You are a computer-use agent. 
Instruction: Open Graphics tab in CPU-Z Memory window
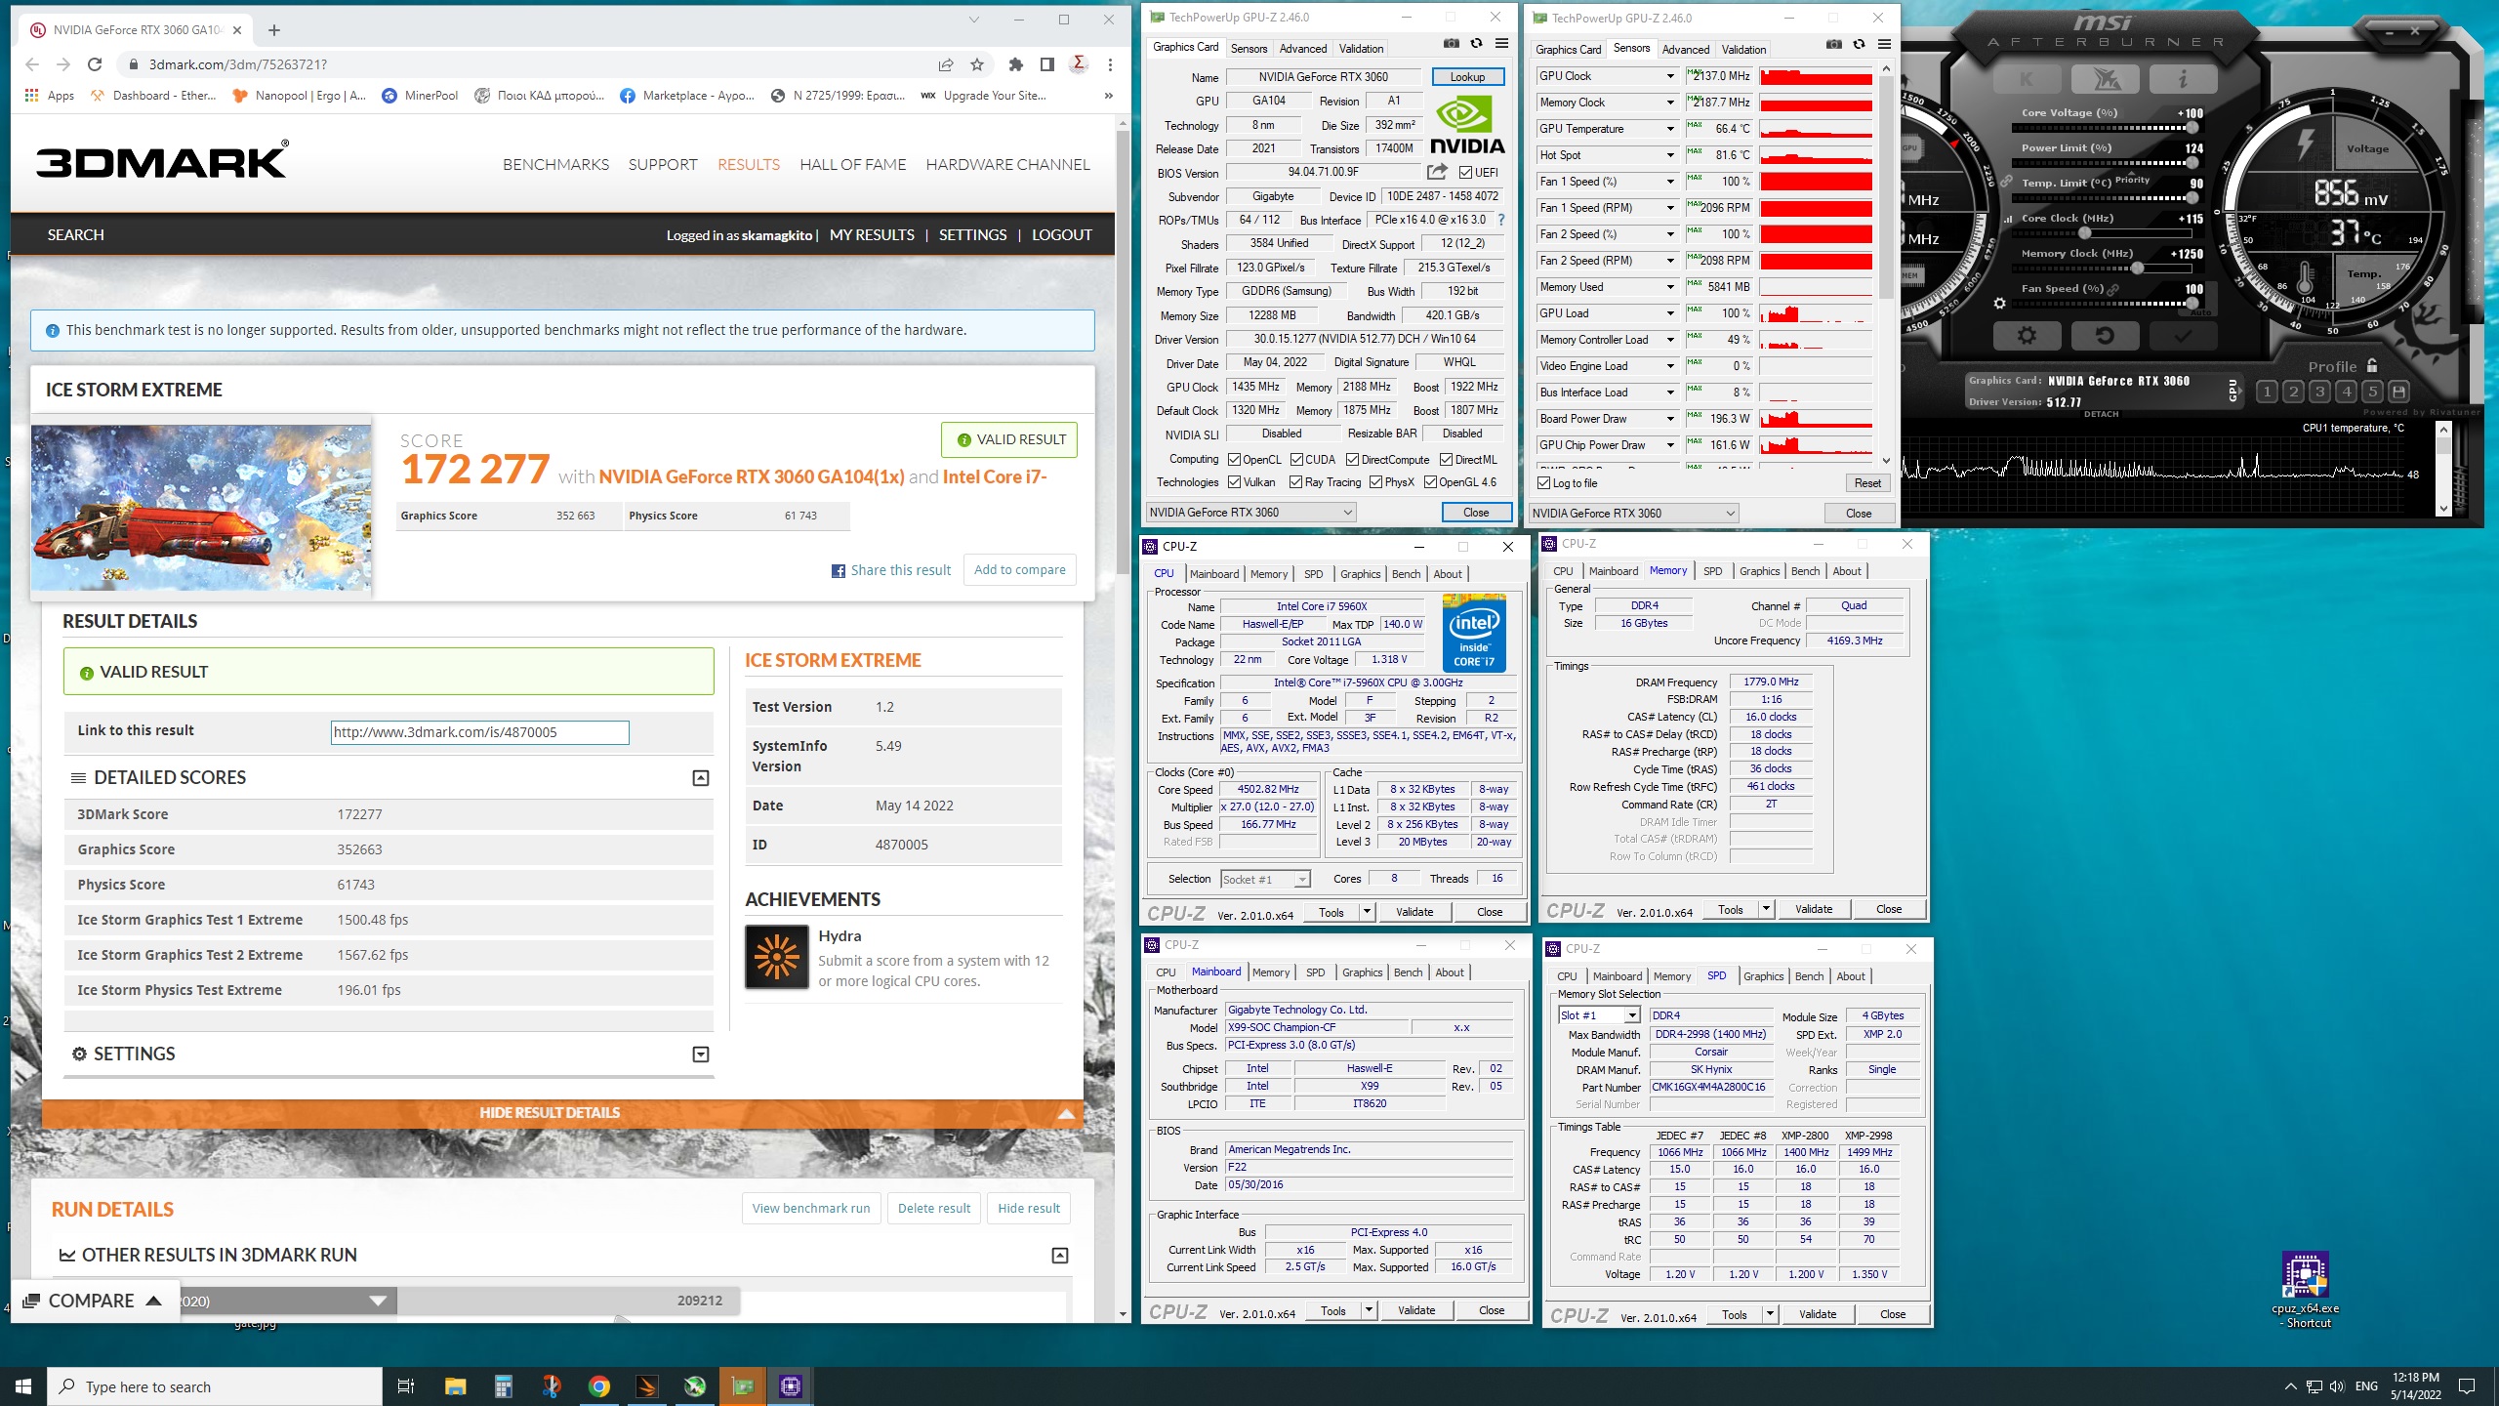1759,571
